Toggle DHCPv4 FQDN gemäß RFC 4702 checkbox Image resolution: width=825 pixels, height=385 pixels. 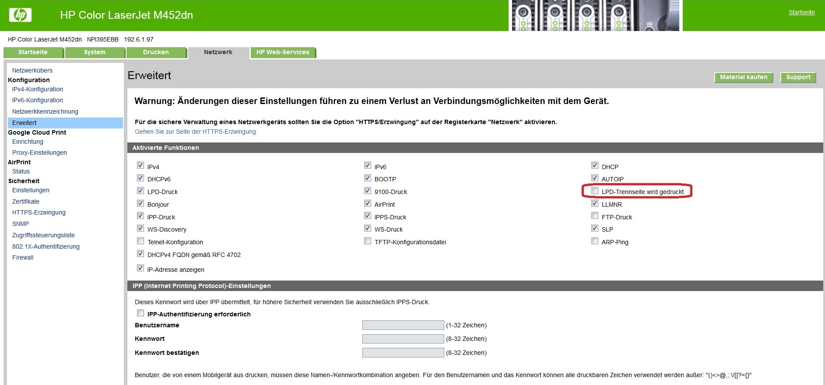click(140, 253)
